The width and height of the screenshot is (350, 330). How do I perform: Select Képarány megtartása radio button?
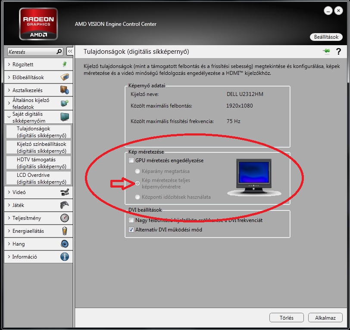pos(137,171)
